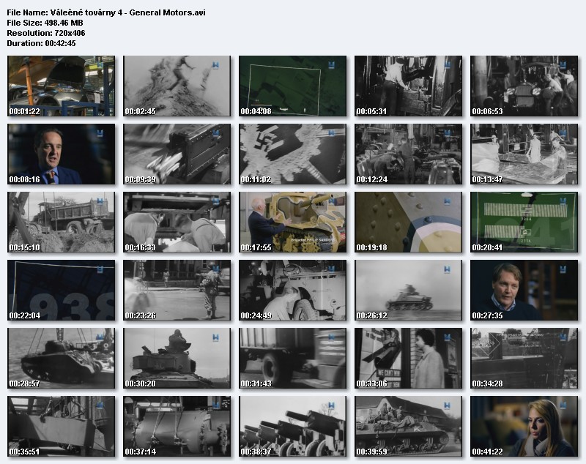Viewport: 586px width, 464px height.
Task: Click the channel logo on the 00:04:08 frame
Action: pos(331,65)
